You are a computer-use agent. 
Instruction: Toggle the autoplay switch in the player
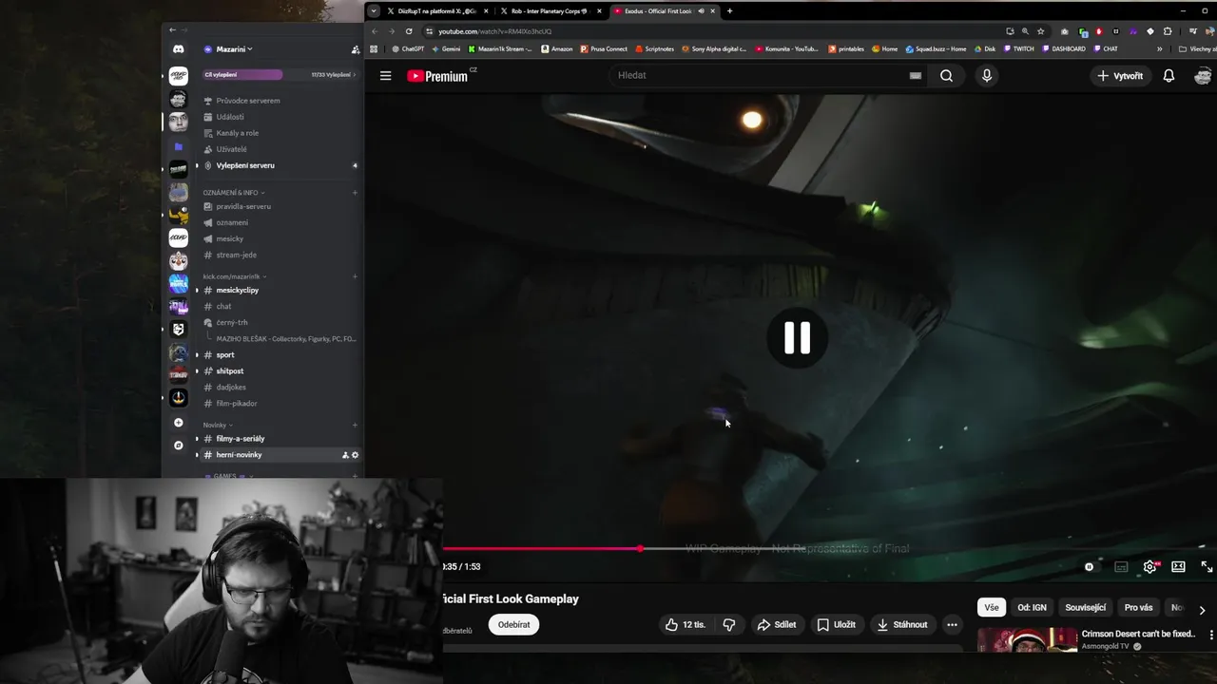click(1090, 567)
